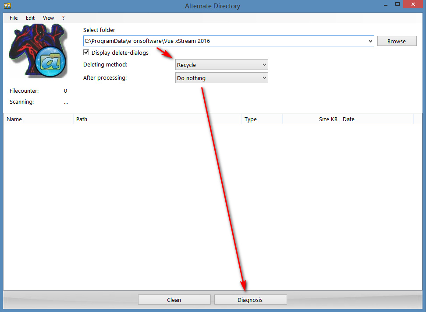This screenshot has width=426, height=312.
Task: Click the Alternate Directory logo image
Action: pos(38,51)
